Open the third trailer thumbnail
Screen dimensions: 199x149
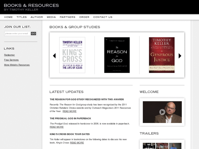coord(175,146)
